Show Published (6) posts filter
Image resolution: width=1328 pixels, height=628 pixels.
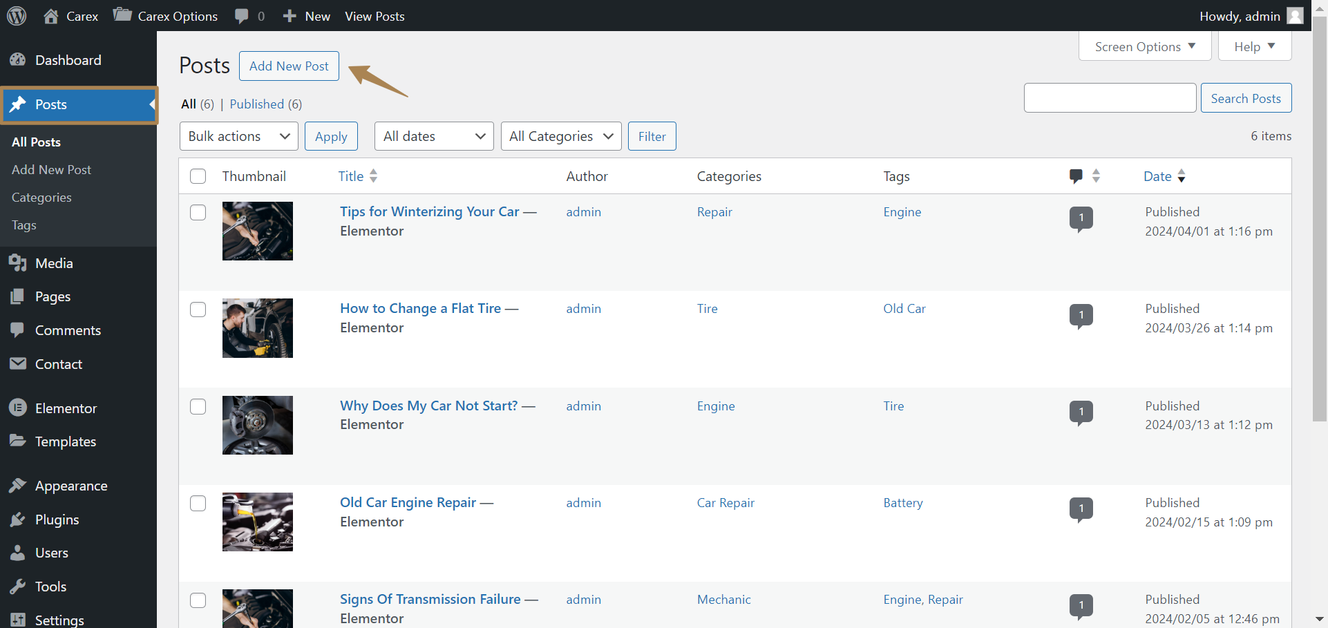[265, 104]
